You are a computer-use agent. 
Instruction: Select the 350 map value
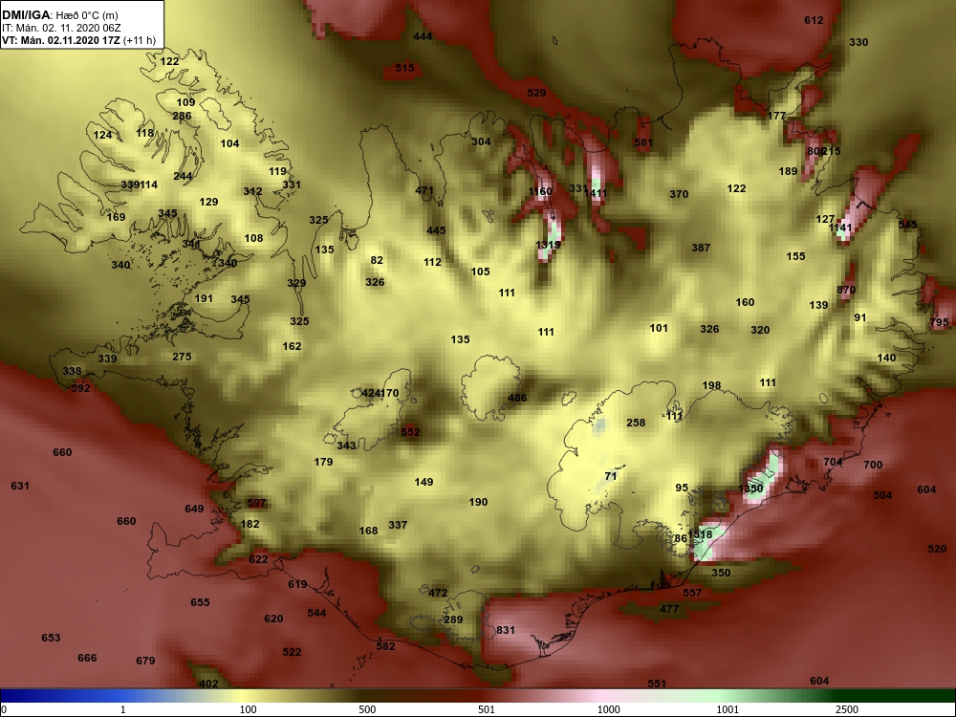tap(721, 573)
